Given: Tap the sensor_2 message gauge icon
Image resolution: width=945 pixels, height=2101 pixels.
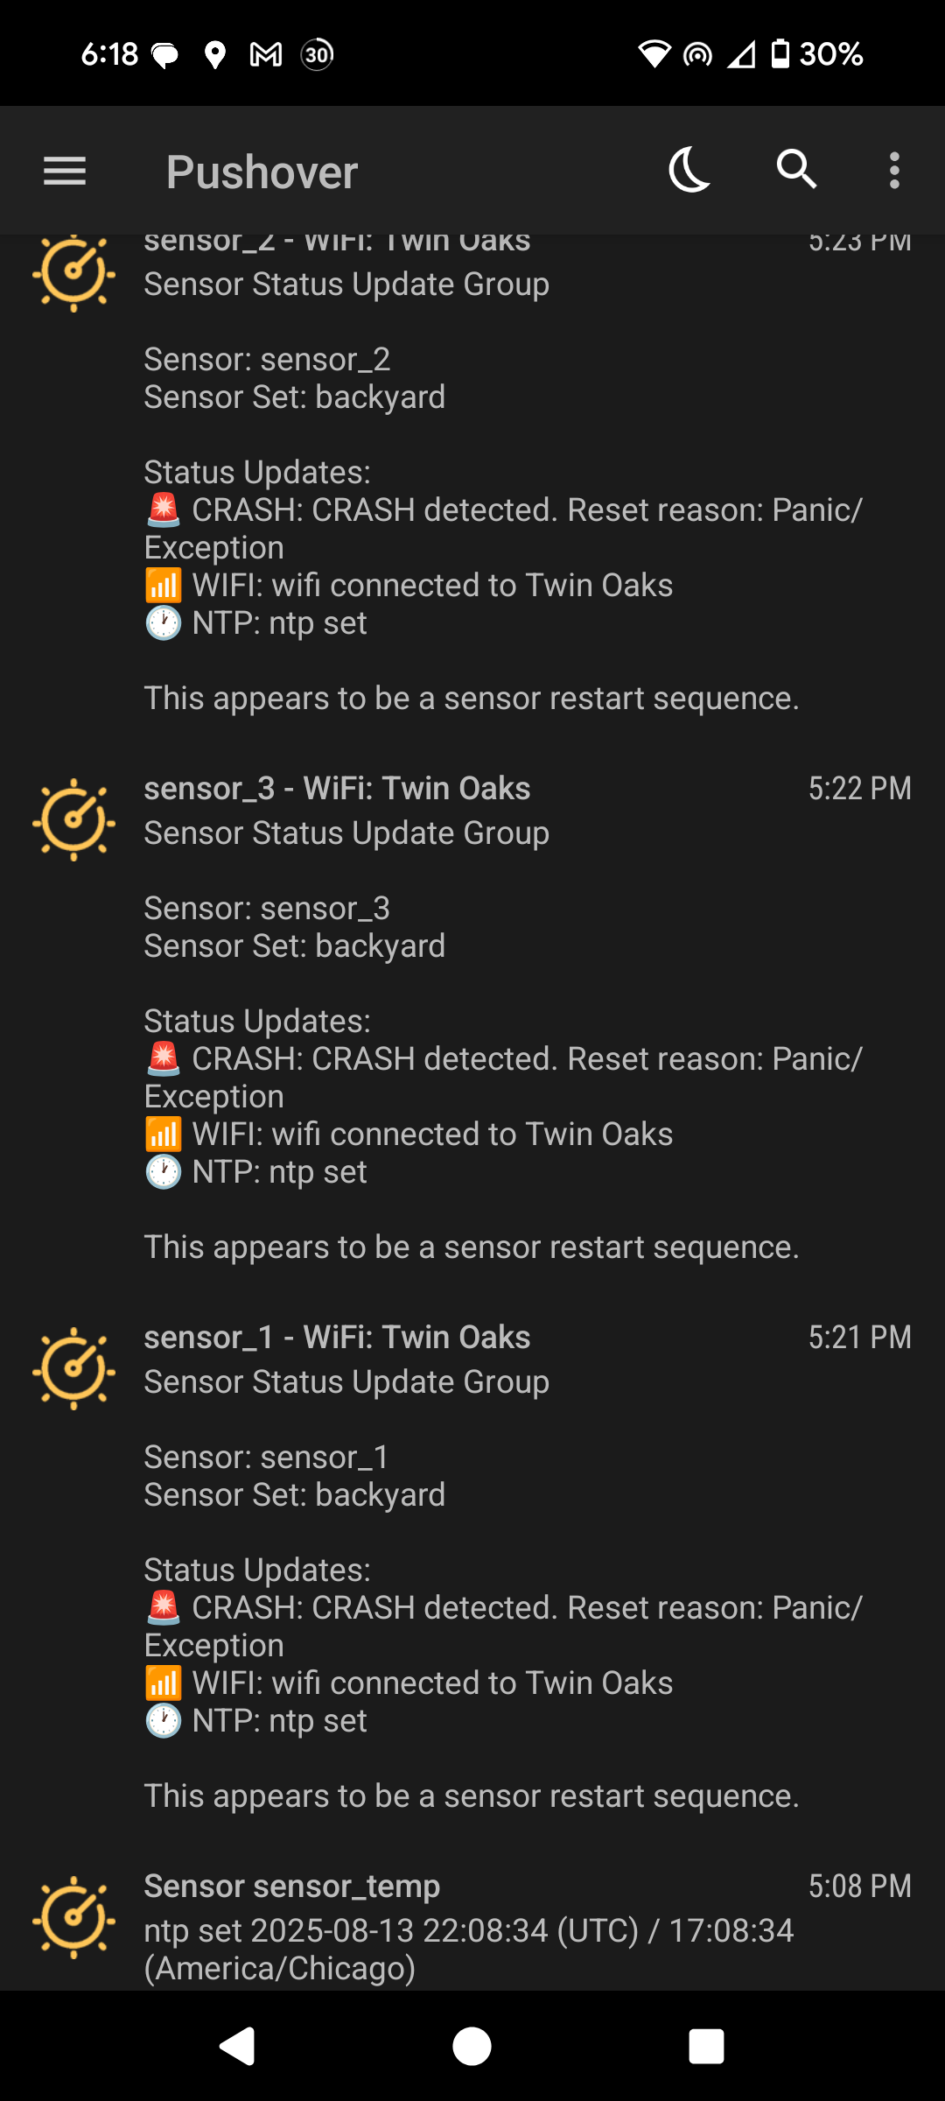Looking at the screenshot, I should (x=73, y=272).
